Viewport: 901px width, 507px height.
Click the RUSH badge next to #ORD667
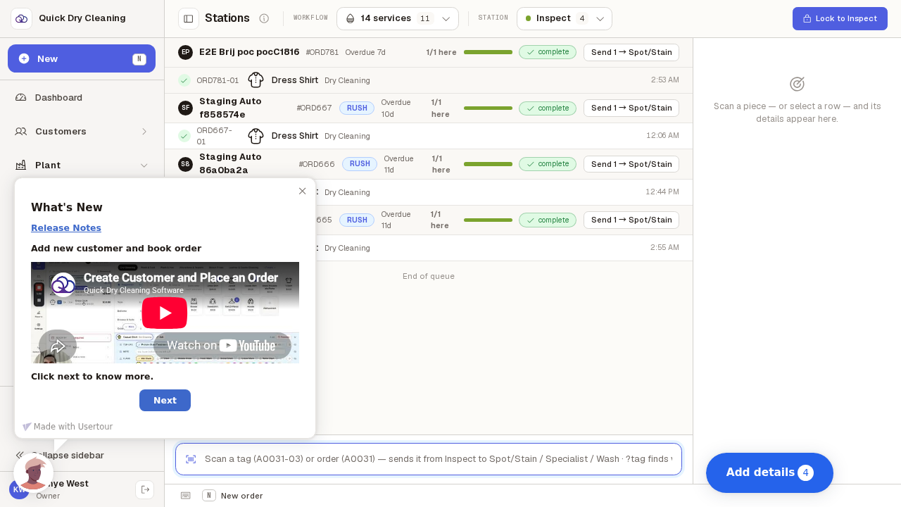[357, 108]
